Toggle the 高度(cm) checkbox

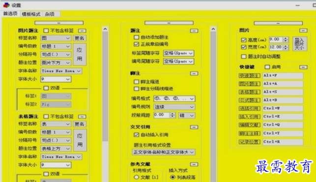coord(244,40)
